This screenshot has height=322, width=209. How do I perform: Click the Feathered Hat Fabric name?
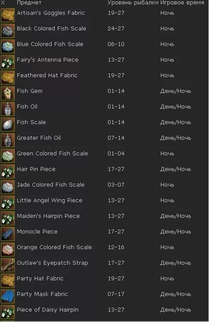(x=47, y=76)
